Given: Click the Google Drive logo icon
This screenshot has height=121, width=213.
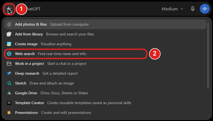Looking at the screenshot, I should pos(9,93).
